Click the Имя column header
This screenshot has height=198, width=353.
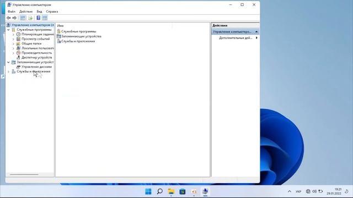[60, 26]
